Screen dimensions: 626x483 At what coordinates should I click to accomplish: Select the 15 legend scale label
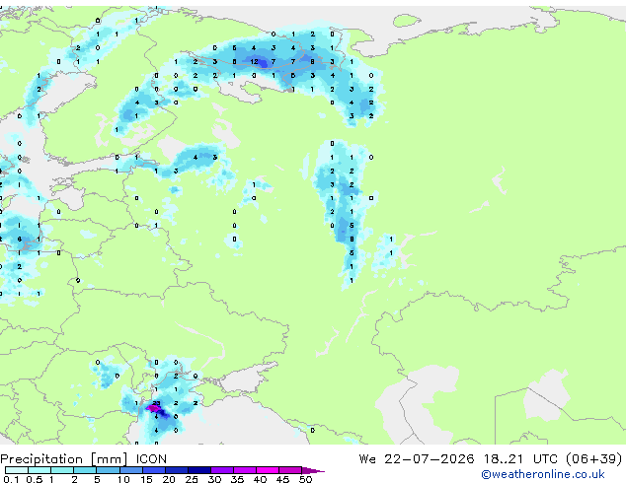pyautogui.click(x=146, y=479)
